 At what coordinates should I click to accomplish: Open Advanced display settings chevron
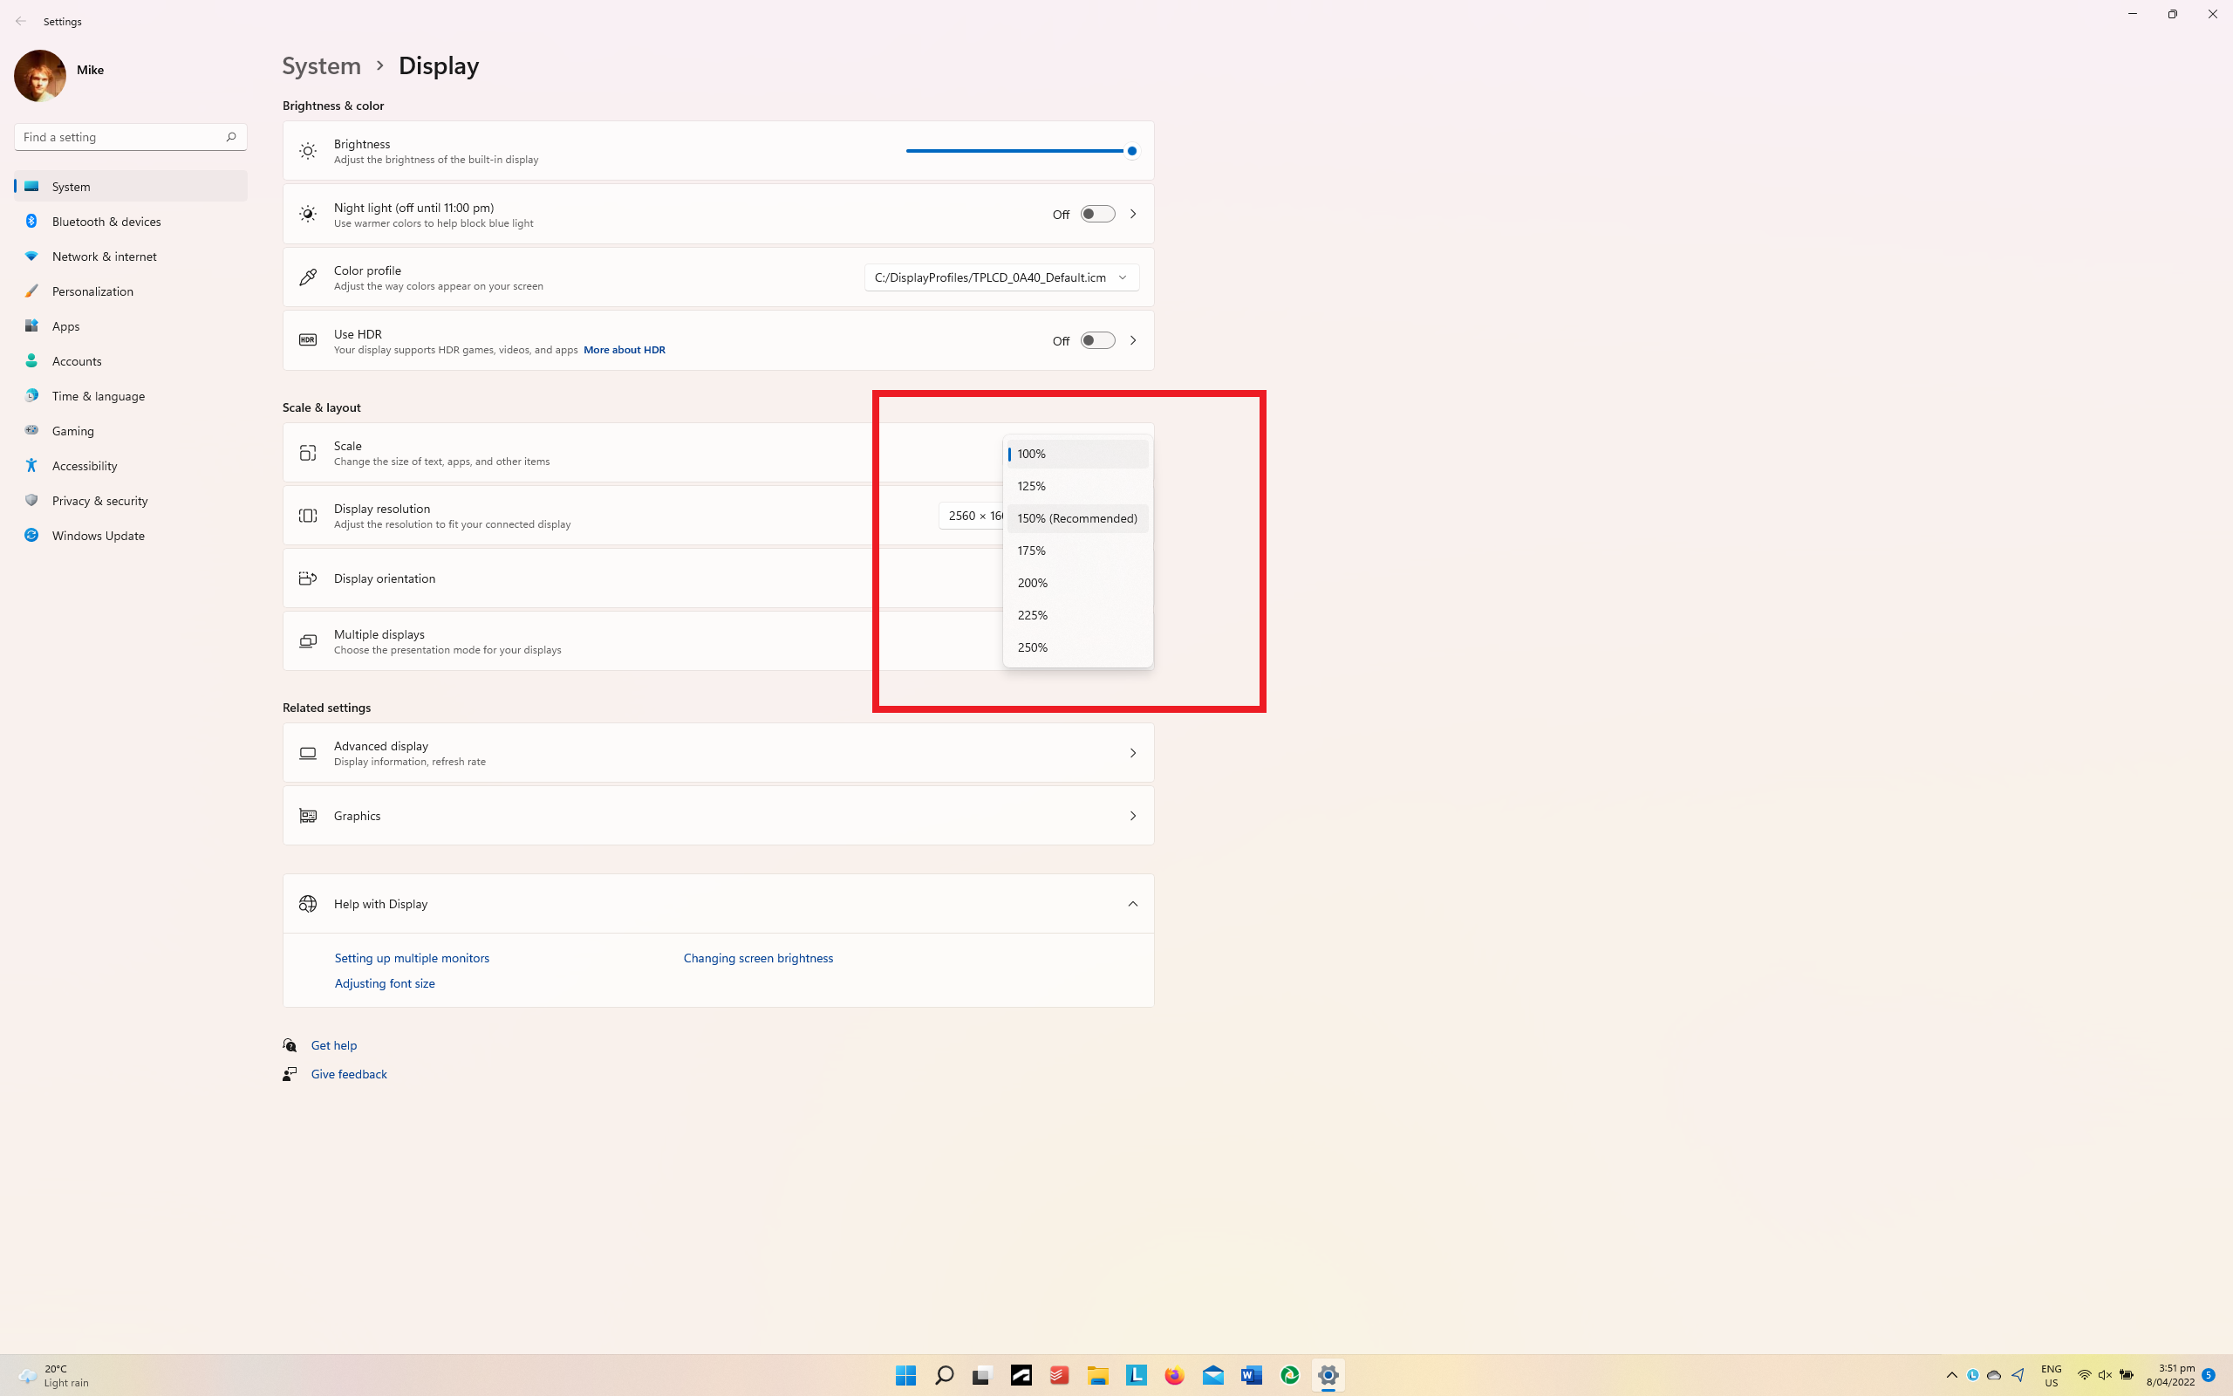click(1132, 753)
